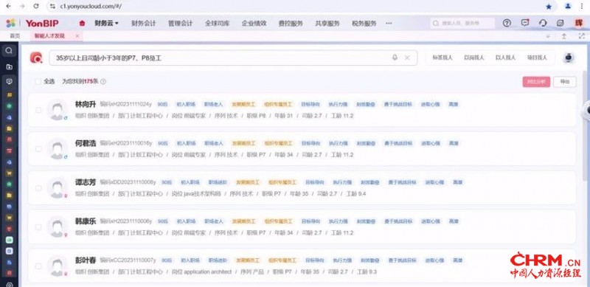Open the 企业绩效 menu
Screen dimensions: 590x287
pos(254,24)
